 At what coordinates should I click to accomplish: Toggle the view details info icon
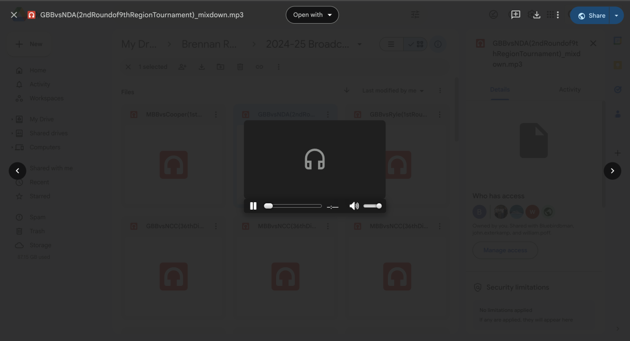(438, 44)
